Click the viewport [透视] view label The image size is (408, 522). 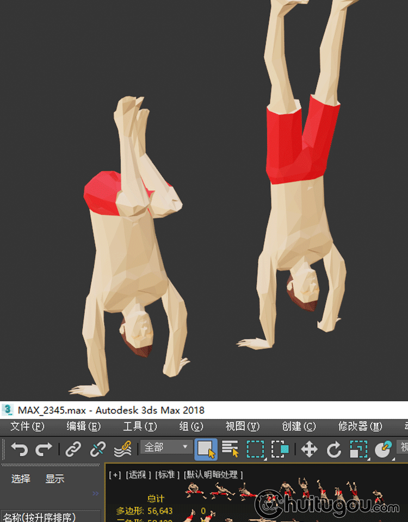tap(138, 474)
